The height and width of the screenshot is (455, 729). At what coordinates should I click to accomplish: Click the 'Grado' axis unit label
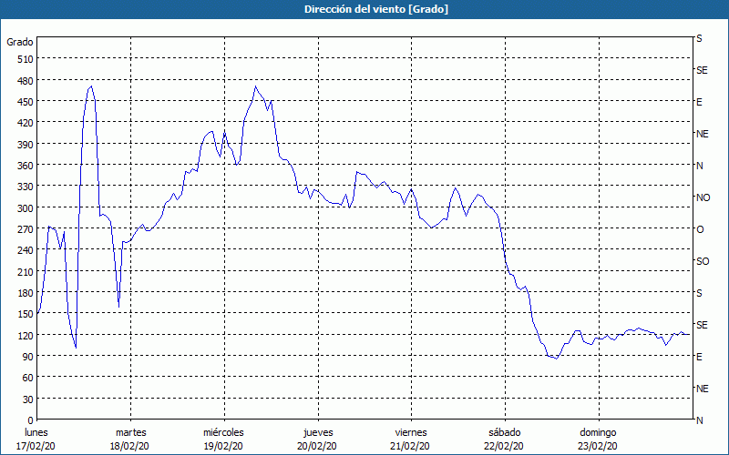20,42
